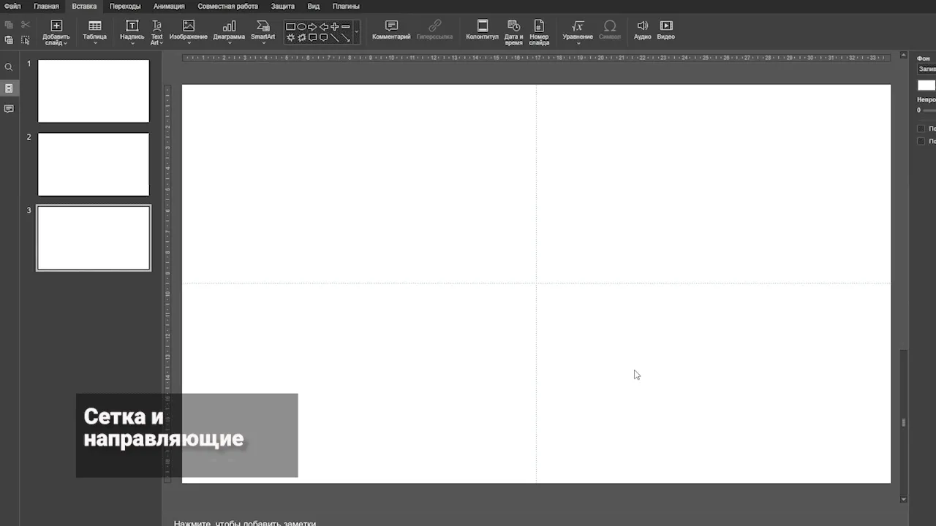Insert Уравнение equation
Viewport: 936px width, 526px height.
(x=578, y=31)
